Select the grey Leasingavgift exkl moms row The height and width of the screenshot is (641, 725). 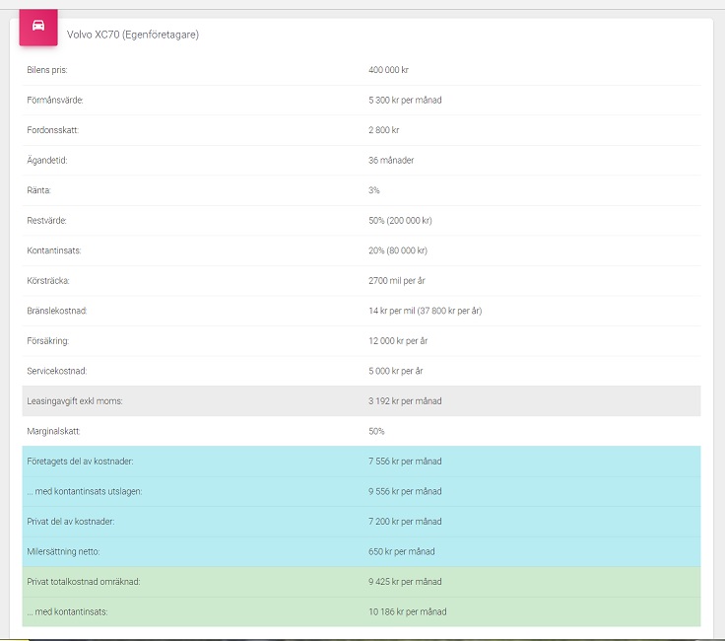pyautogui.click(x=361, y=401)
